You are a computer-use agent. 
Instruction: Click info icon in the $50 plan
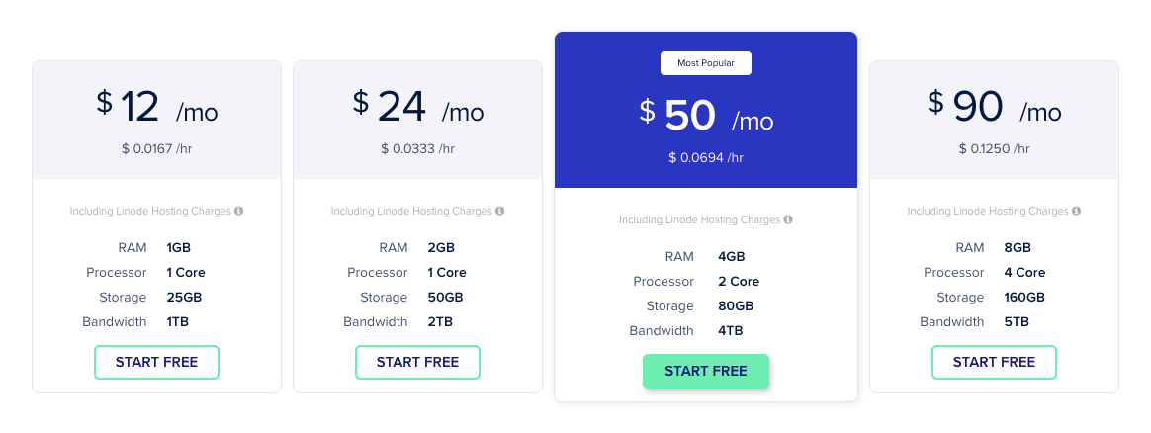[789, 219]
